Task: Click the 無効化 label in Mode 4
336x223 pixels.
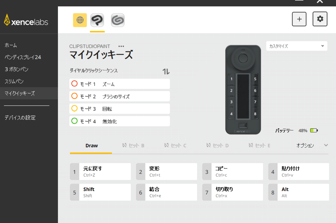Action: click(x=109, y=121)
